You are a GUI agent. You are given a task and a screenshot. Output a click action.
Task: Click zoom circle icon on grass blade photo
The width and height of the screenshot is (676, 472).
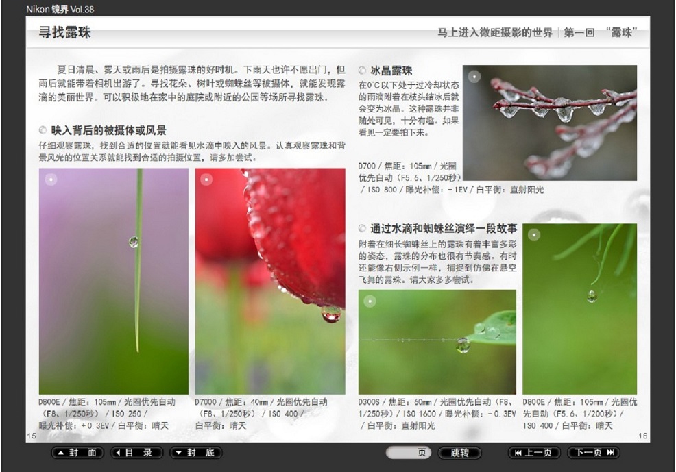pyautogui.click(x=50, y=179)
